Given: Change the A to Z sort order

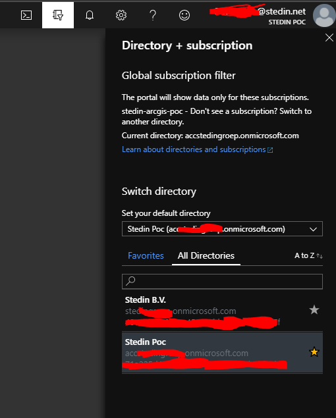Looking at the screenshot, I should pyautogui.click(x=308, y=255).
